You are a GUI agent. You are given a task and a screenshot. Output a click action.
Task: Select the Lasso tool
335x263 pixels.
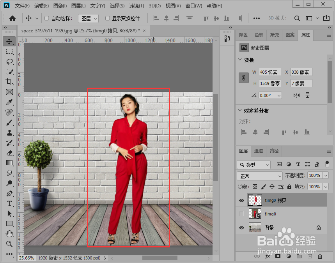[x=9, y=62]
